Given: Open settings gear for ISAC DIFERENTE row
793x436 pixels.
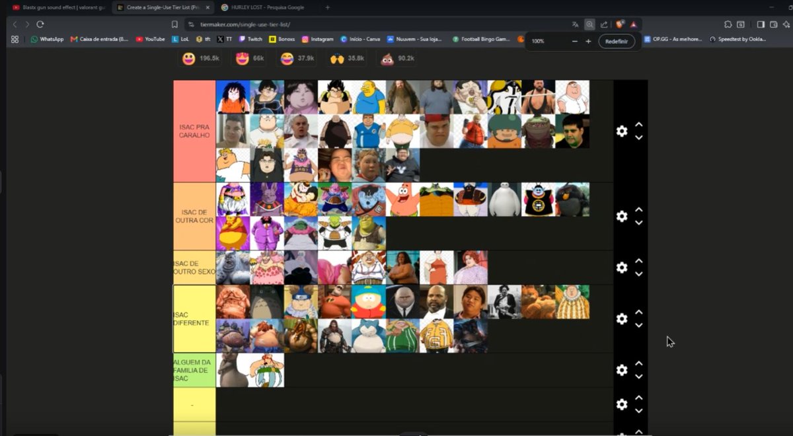Looking at the screenshot, I should pyautogui.click(x=622, y=318).
